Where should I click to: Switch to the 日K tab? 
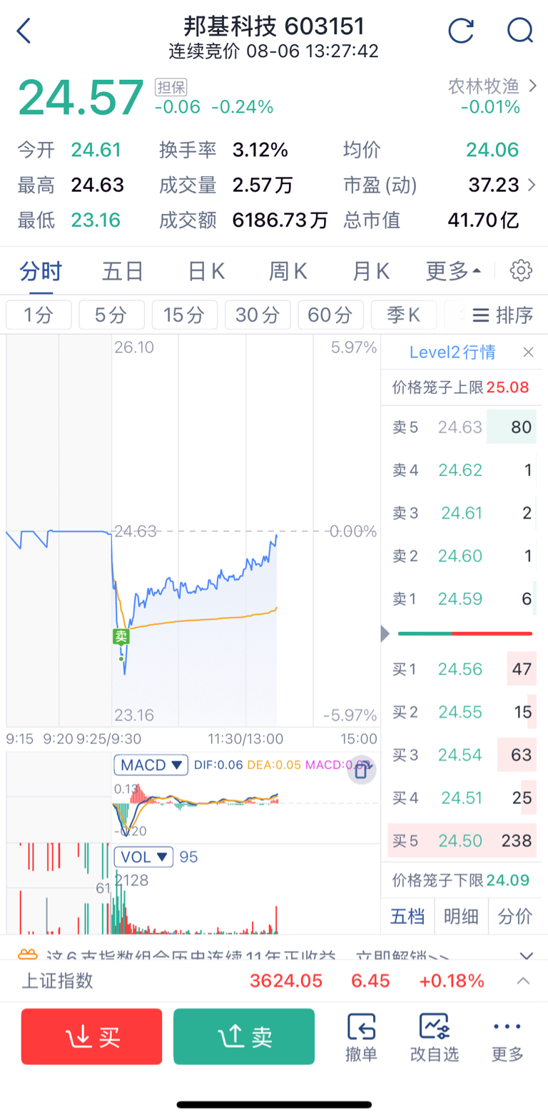[x=206, y=271]
